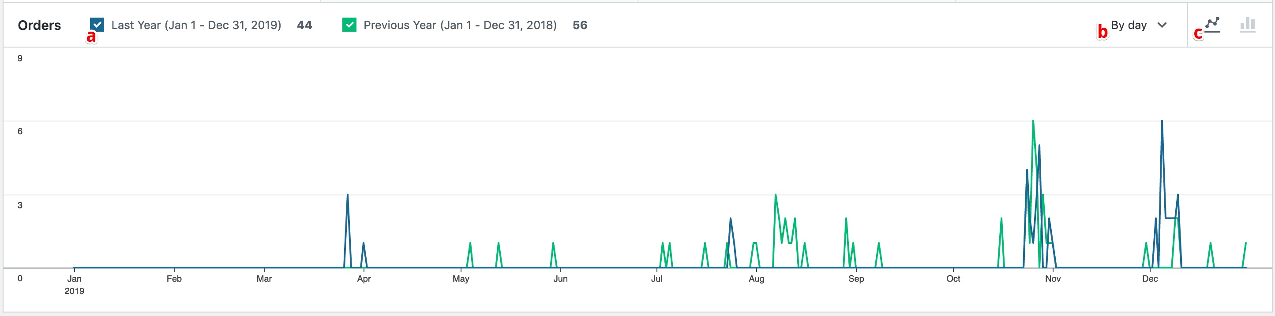The image size is (1275, 316).
Task: Uncheck the Last Year 2019 checkbox
Action: click(97, 25)
